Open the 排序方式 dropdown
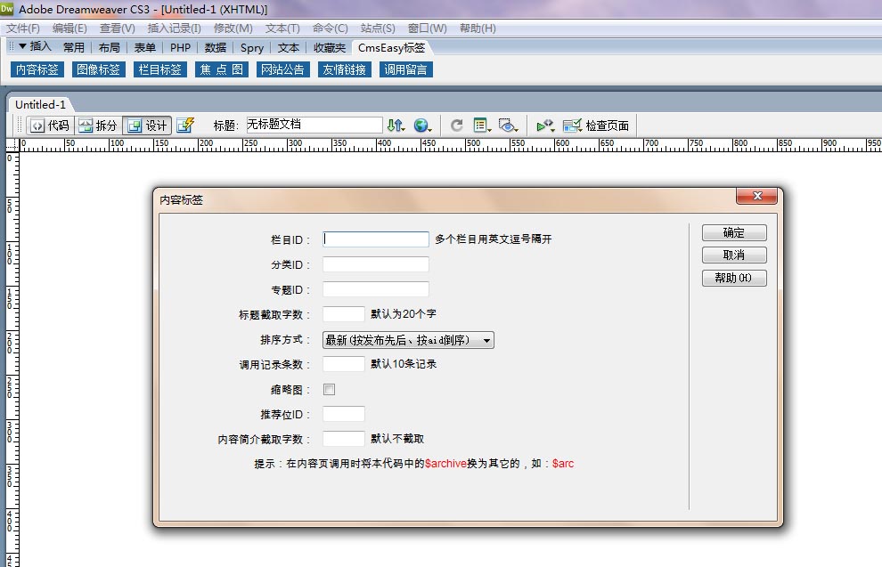882x567 pixels. [x=408, y=339]
